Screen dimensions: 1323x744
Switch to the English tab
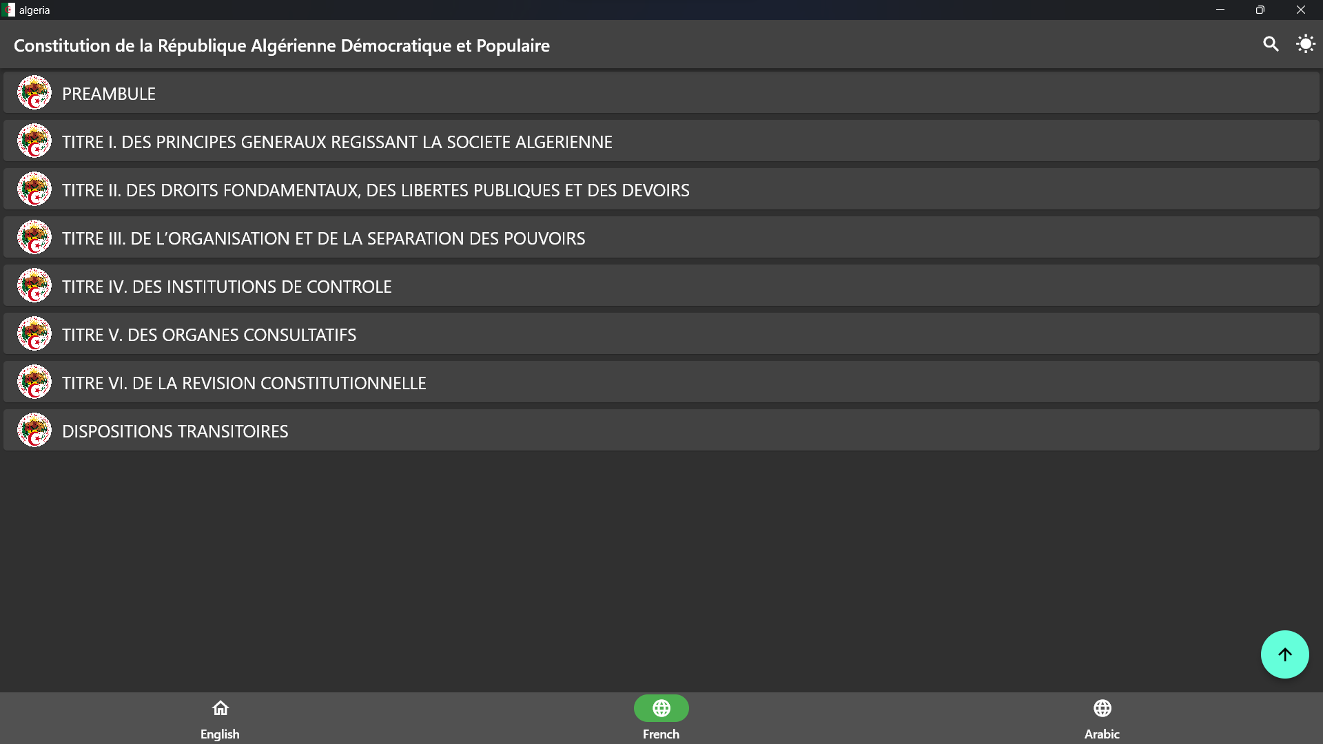pyautogui.click(x=220, y=718)
